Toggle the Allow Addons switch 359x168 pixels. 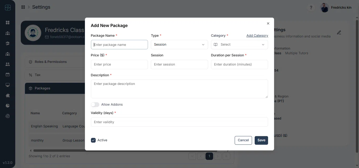[95, 105]
